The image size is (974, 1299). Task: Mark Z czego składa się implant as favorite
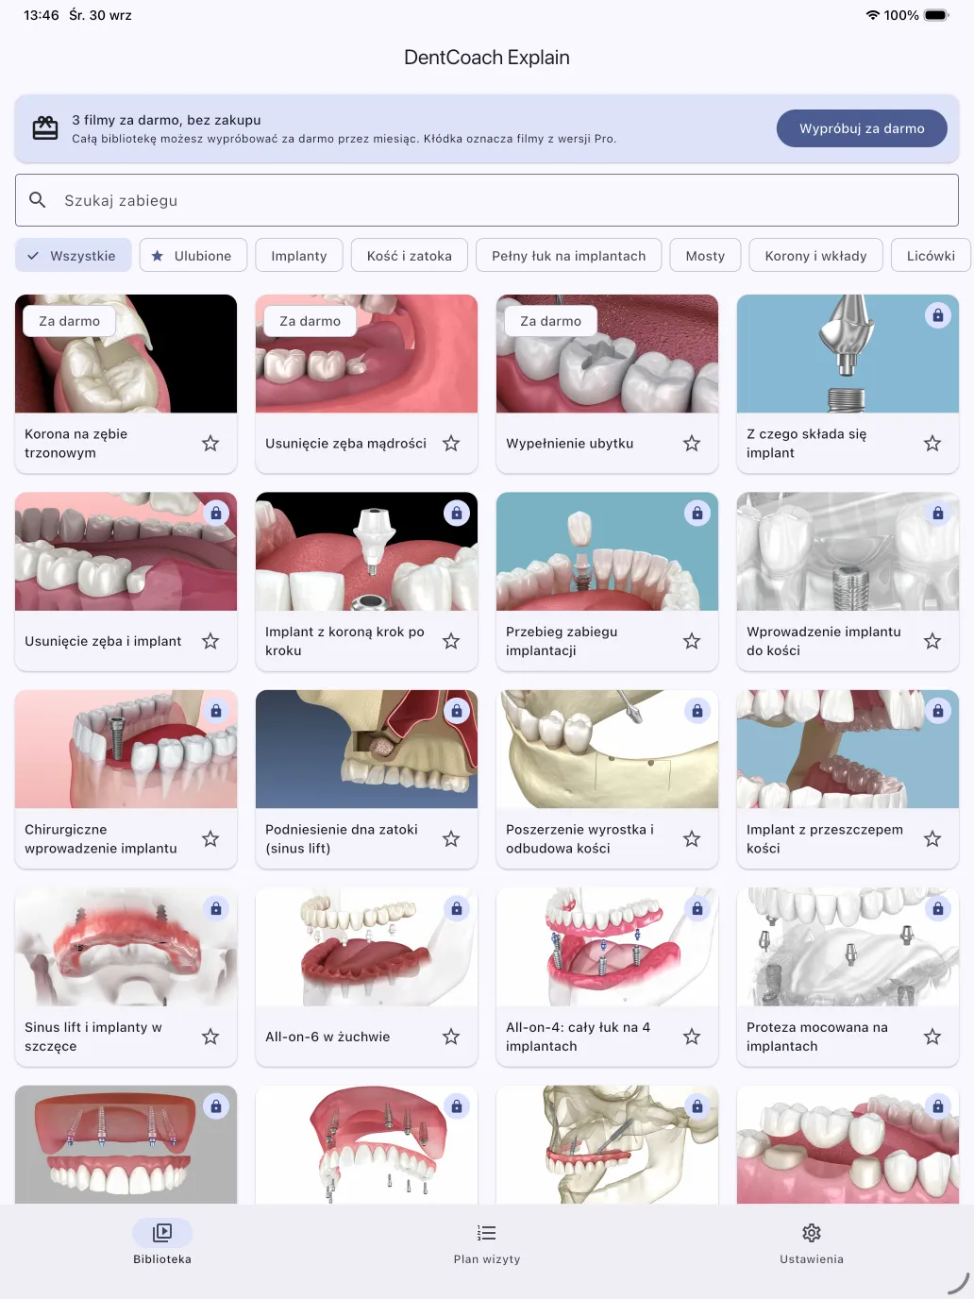[932, 444]
